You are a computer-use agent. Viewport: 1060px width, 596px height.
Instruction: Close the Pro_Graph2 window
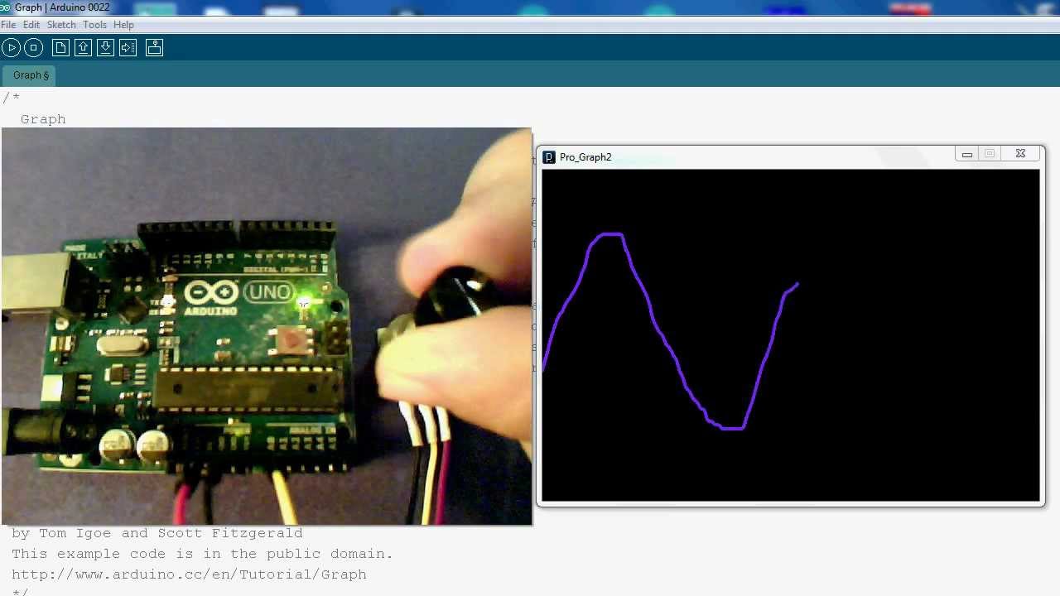pyautogui.click(x=1020, y=154)
